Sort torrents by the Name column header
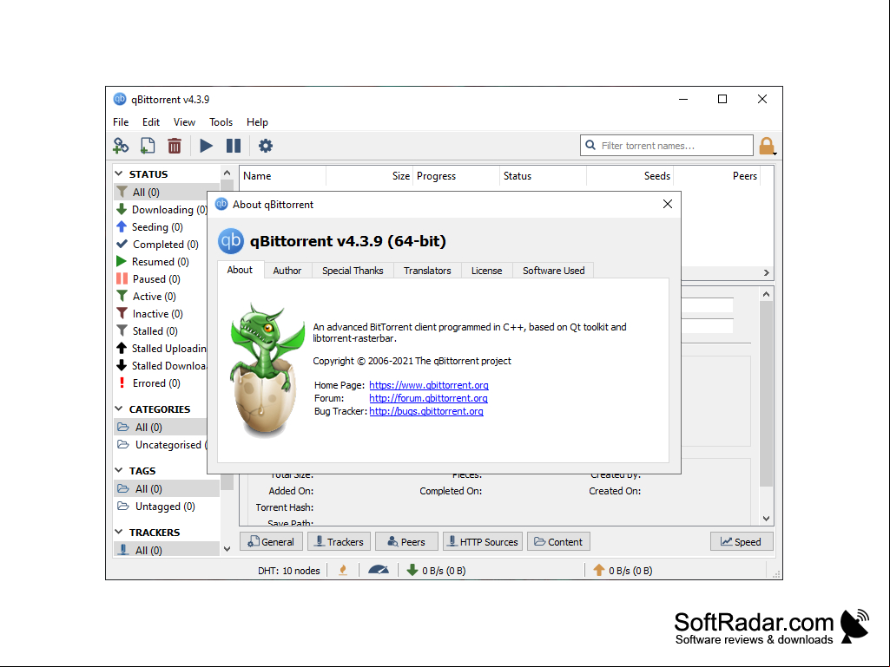Image resolution: width=890 pixels, height=667 pixels. 283,176
